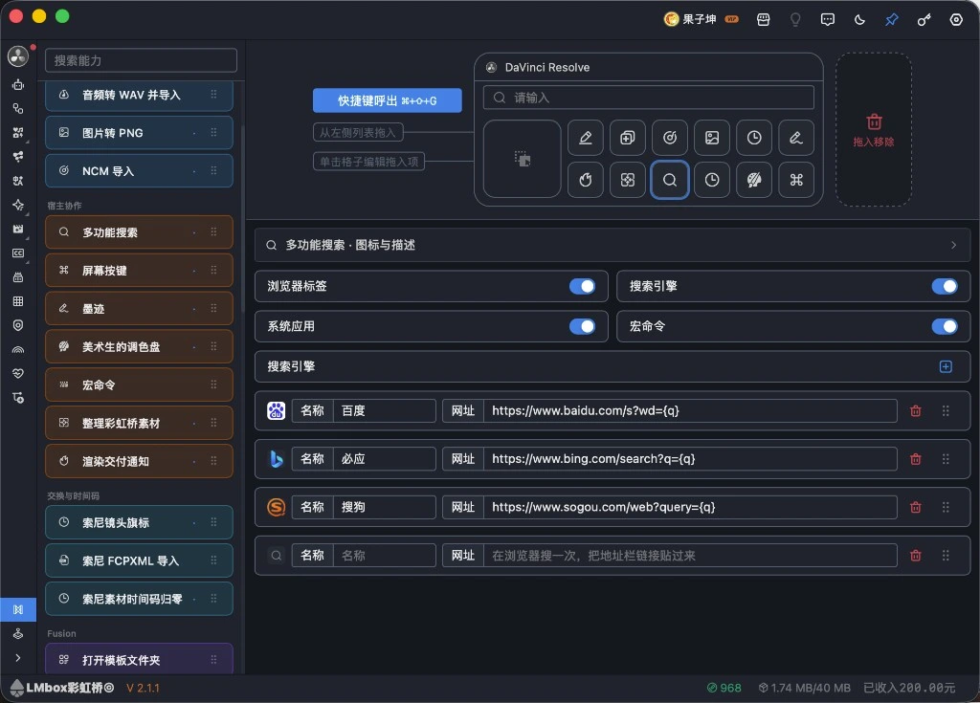Screen dimensions: 980x703
Task: Select the command key cell in grid
Action: coord(796,180)
